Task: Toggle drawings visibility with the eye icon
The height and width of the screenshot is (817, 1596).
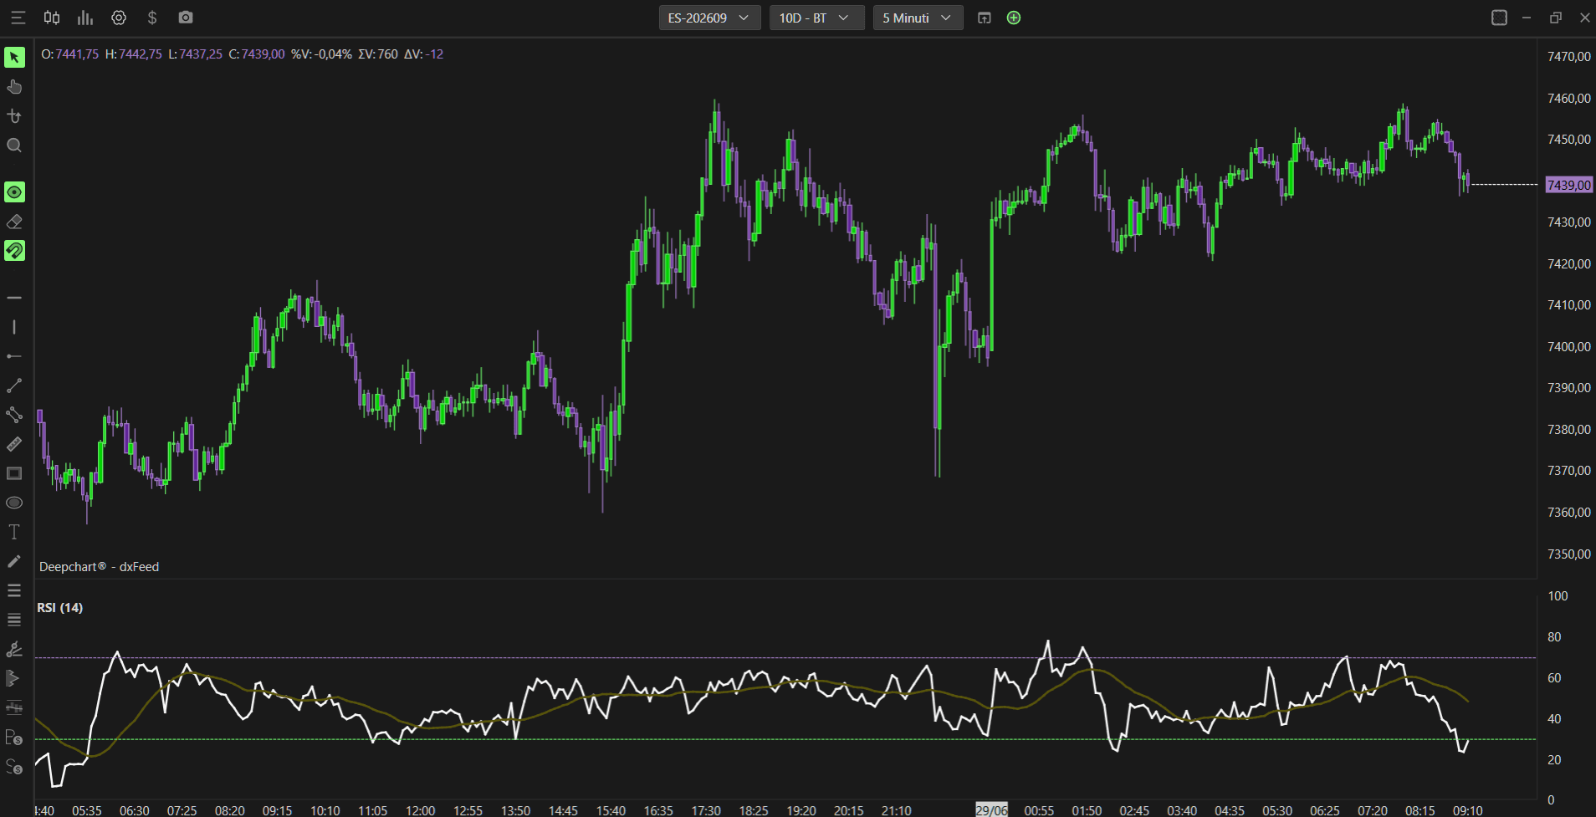Action: point(14,192)
